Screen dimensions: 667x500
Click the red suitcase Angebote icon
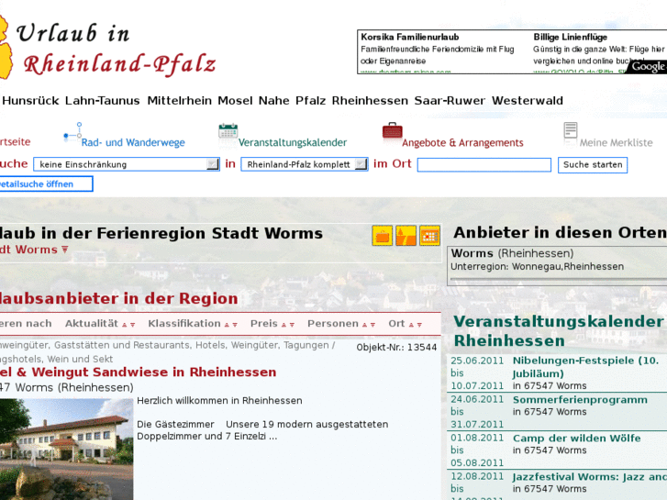tap(392, 131)
